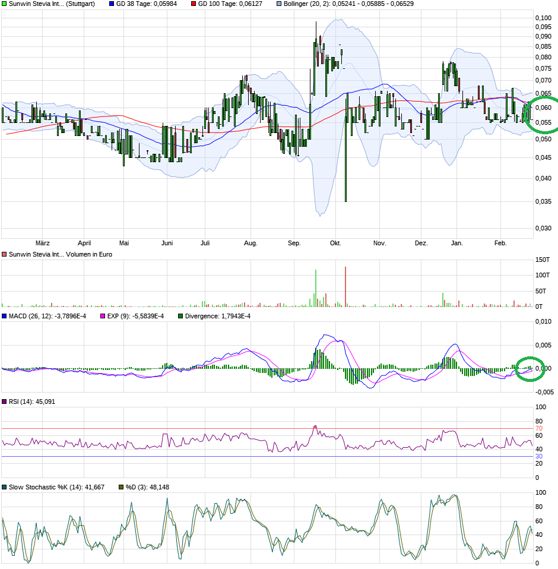558x569 pixels.
Task: Click the purple RSI (14) legend swatch
Action: point(4,402)
